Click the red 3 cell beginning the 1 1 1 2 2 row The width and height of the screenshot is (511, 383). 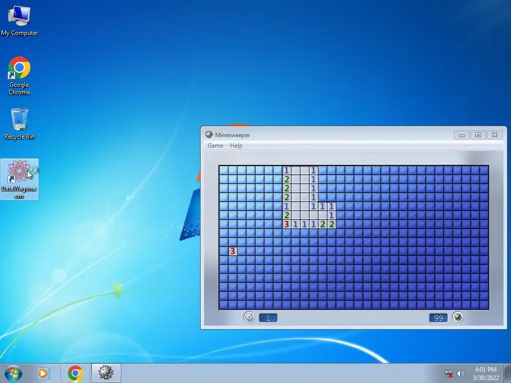click(x=286, y=224)
